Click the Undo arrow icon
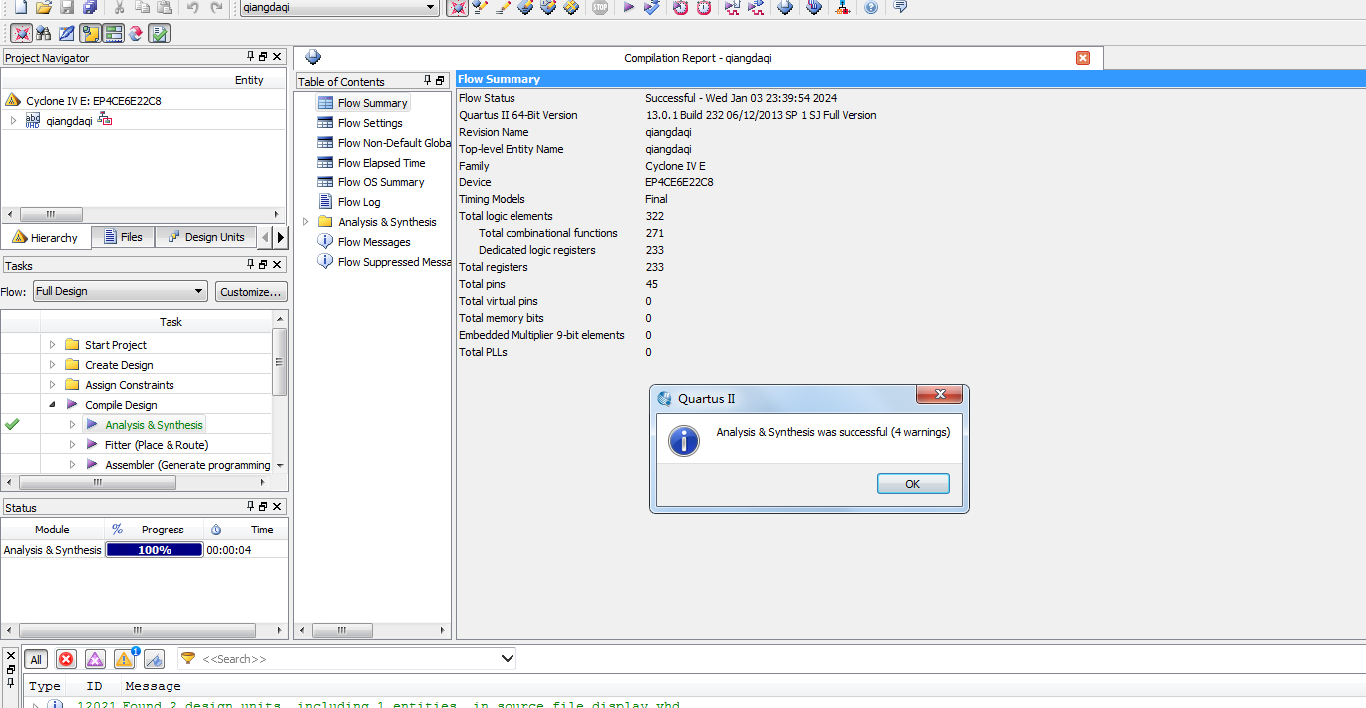This screenshot has width=1366, height=708. 192,7
